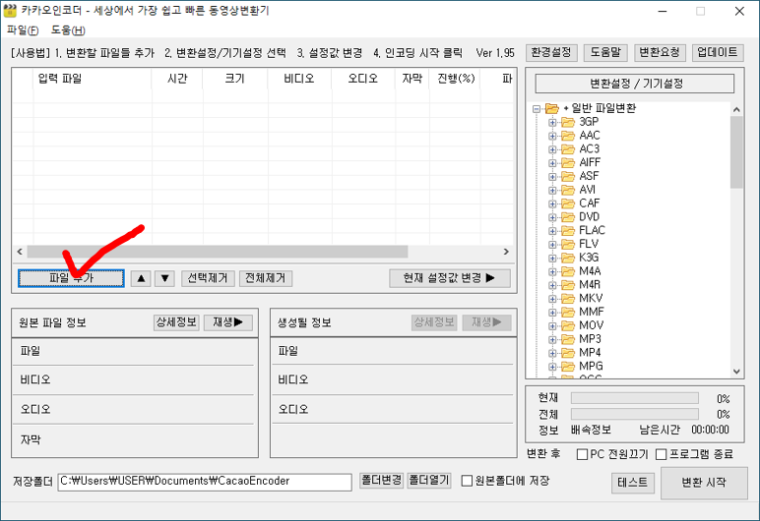Expand the DVD folder node
Viewport: 760px width, 521px height.
[552, 217]
